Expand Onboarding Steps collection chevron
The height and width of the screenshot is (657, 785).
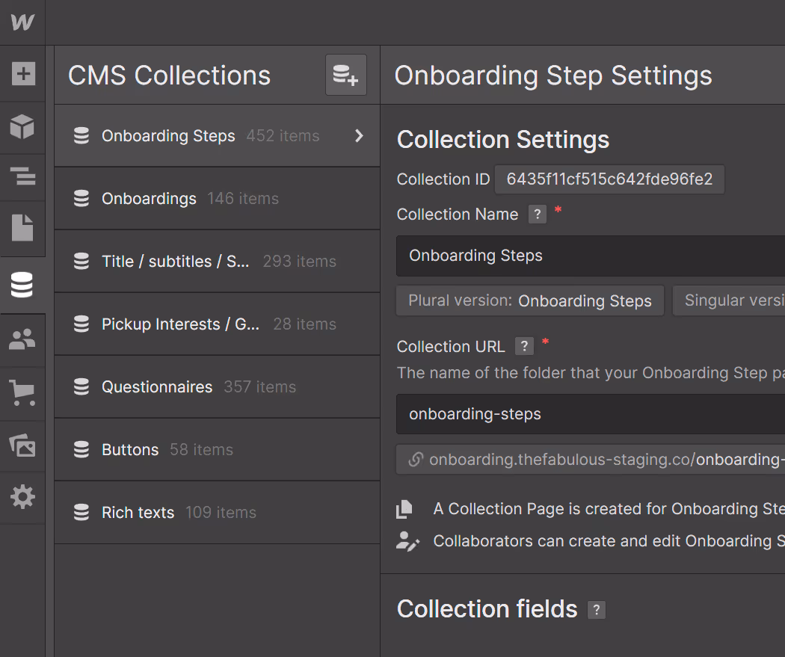pyautogui.click(x=358, y=135)
